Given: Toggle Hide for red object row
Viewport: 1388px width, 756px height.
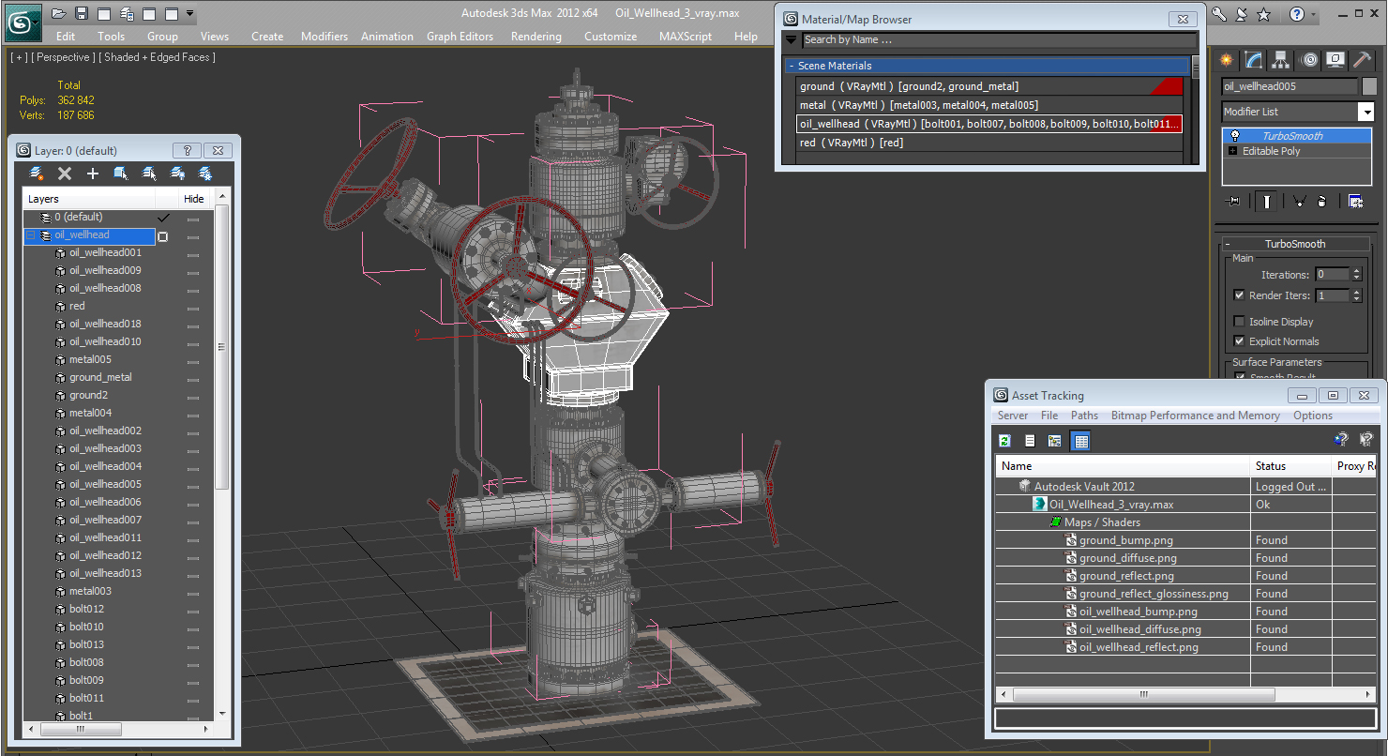Looking at the screenshot, I should coord(193,307).
